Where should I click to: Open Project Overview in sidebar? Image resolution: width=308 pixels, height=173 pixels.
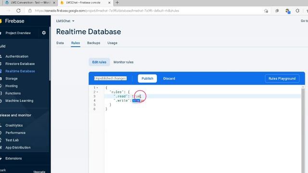tap(18, 33)
